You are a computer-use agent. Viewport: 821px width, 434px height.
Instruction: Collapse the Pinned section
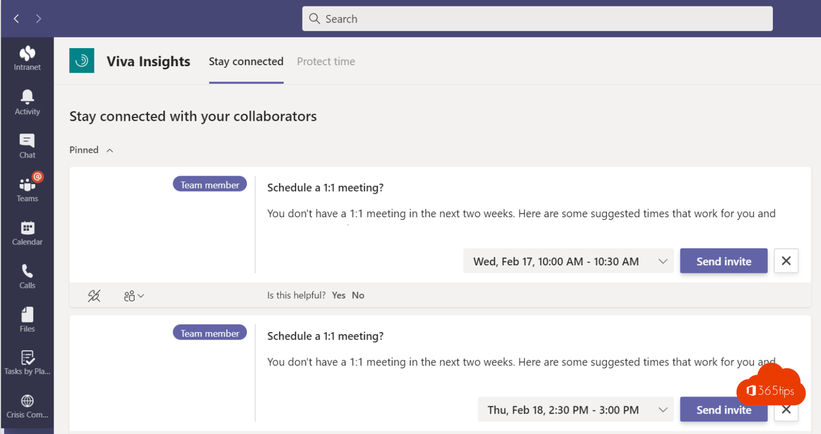pyautogui.click(x=109, y=150)
